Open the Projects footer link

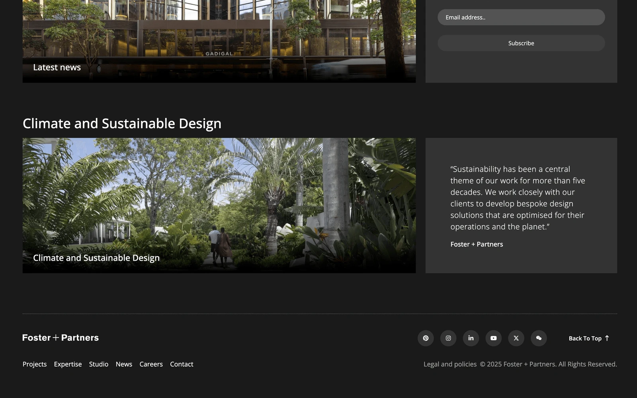(x=35, y=364)
